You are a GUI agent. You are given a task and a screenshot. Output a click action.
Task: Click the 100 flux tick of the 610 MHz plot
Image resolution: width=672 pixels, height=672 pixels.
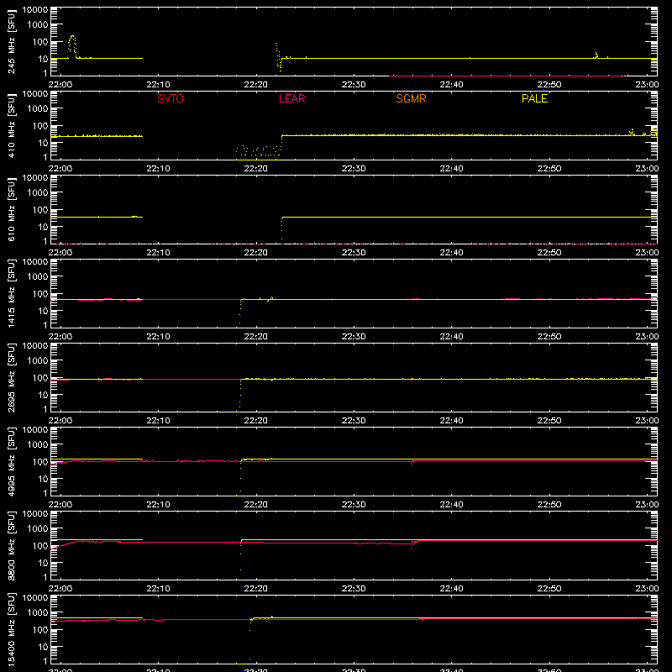[x=40, y=210]
